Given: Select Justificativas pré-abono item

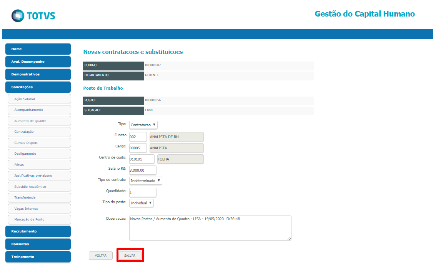Looking at the screenshot, I should tap(40, 175).
